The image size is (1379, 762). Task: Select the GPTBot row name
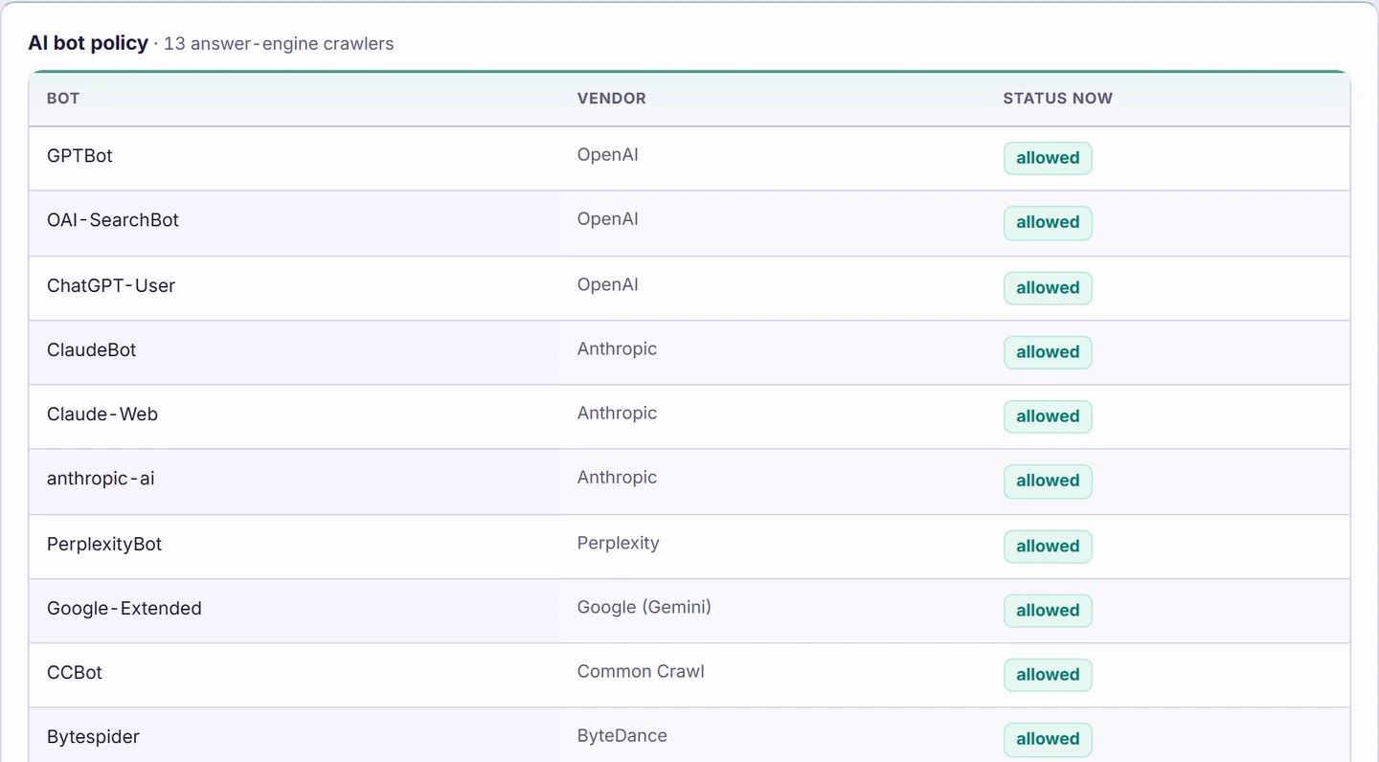79,156
